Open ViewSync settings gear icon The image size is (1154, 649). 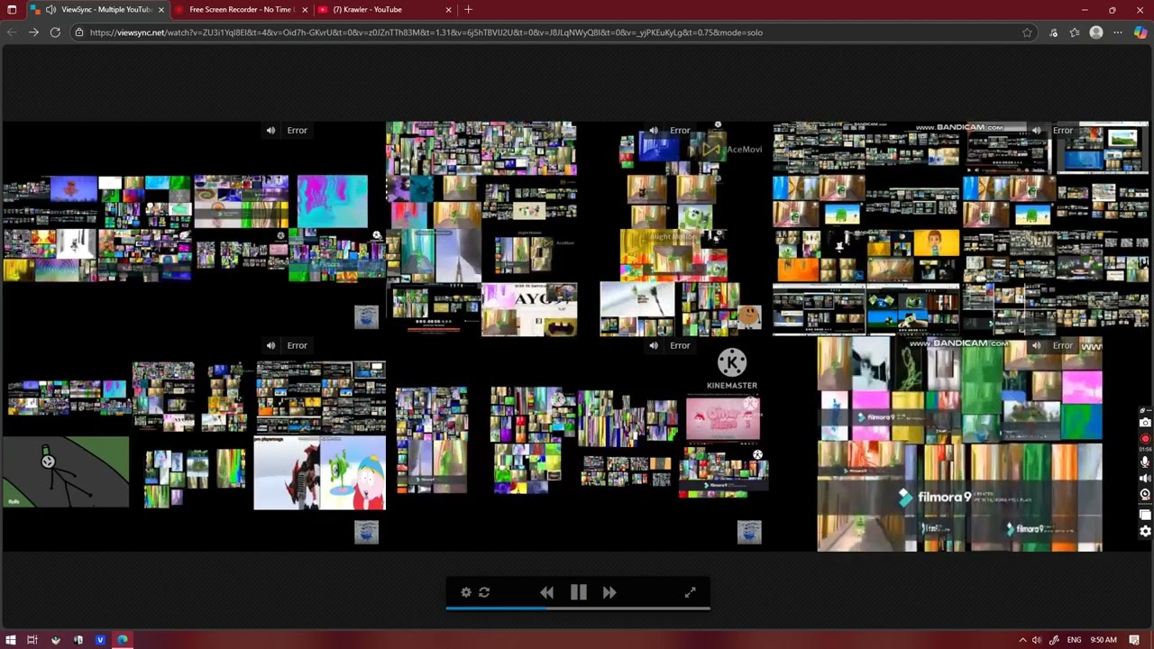point(466,592)
